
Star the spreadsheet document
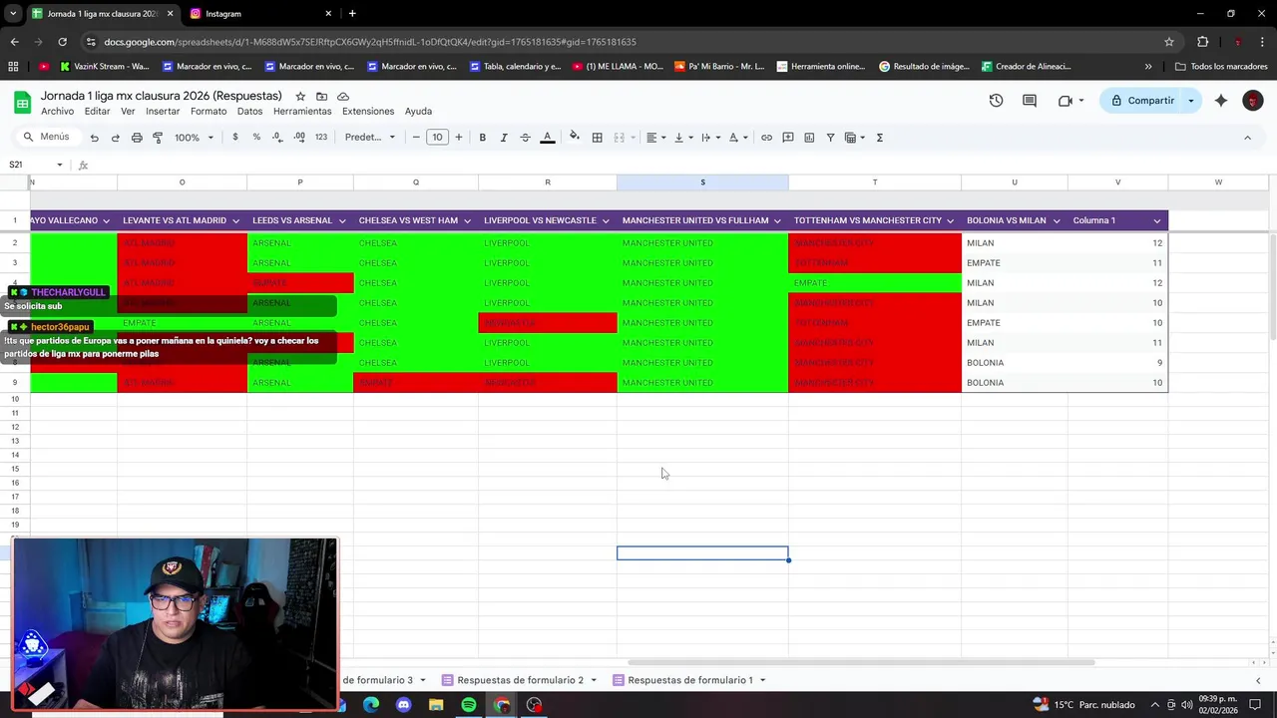pos(300,96)
